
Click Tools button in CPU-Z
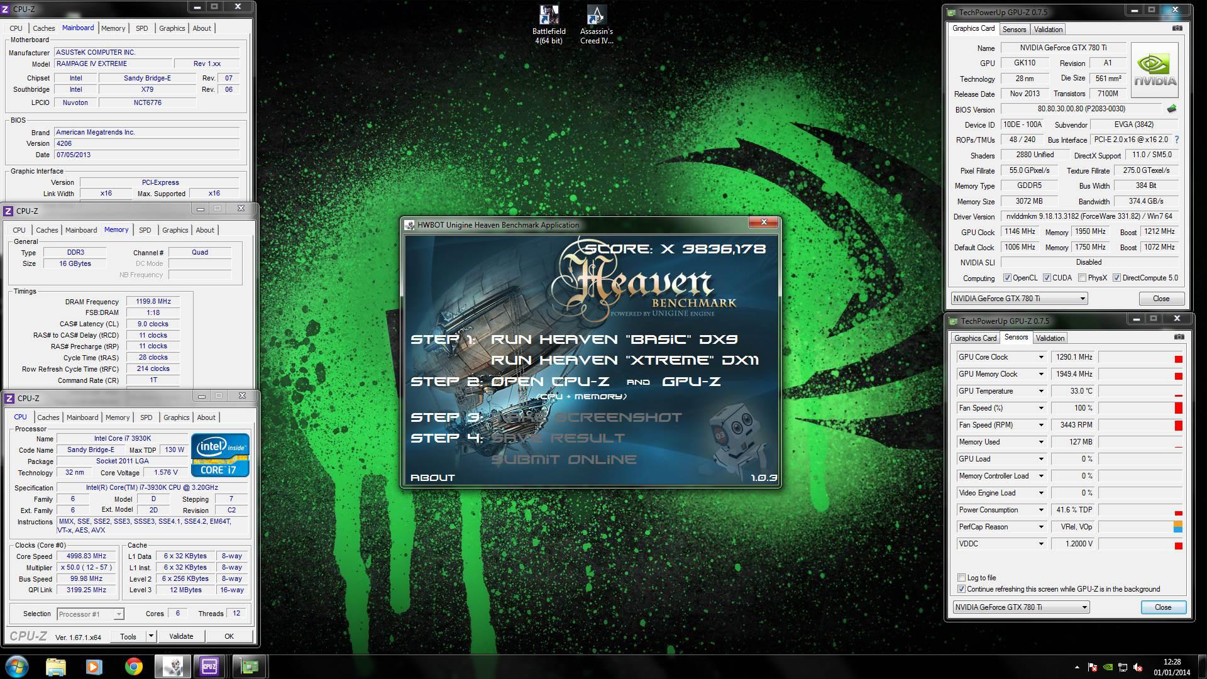pos(128,636)
